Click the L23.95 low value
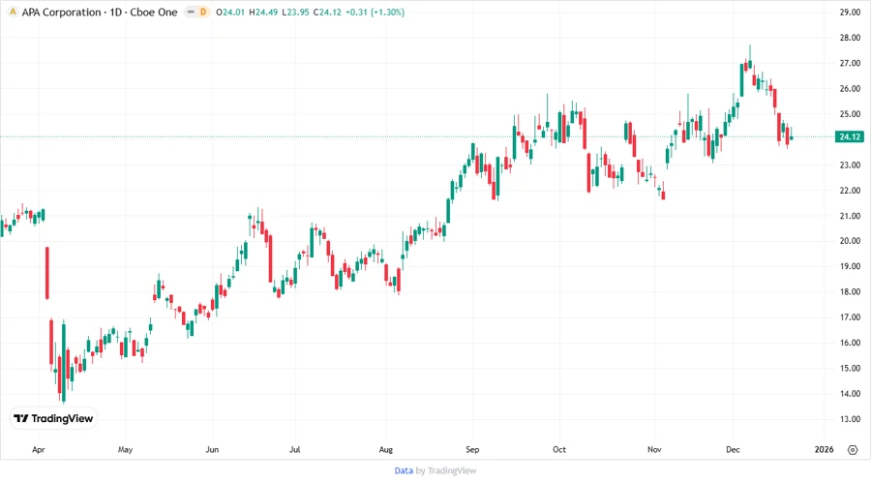Viewport: 871px width, 482px height. pyautogui.click(x=295, y=13)
